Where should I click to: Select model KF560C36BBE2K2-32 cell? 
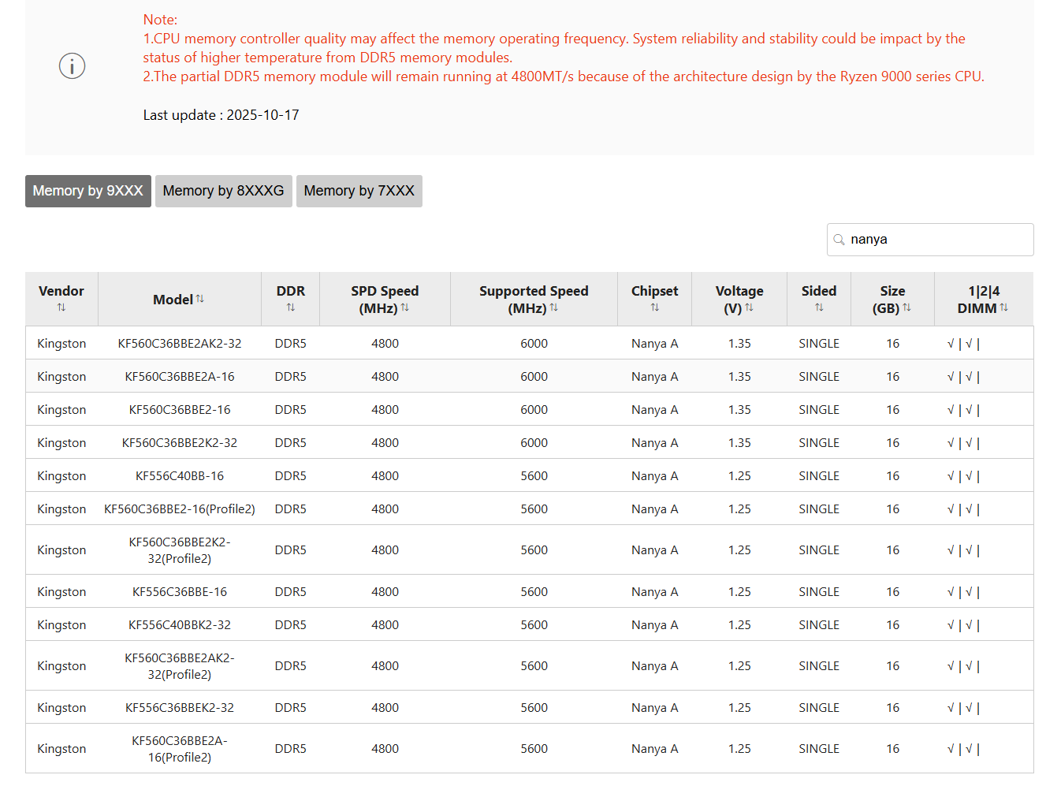pyautogui.click(x=180, y=443)
